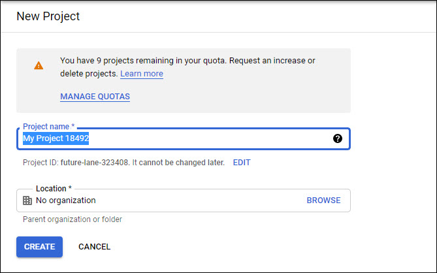The width and height of the screenshot is (437, 273).
Task: Click the organization building icon
Action: click(27, 201)
